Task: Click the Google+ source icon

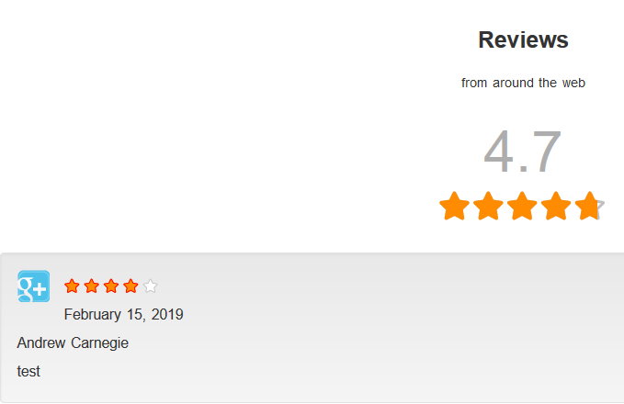Action: [33, 286]
